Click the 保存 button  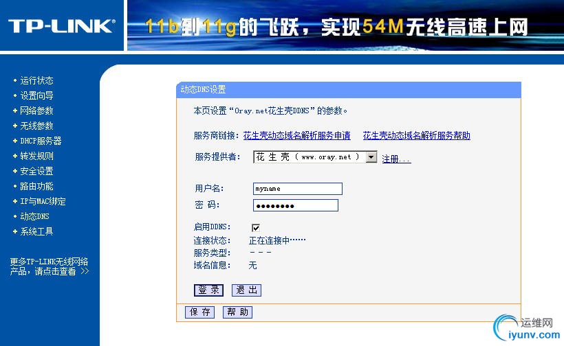tap(200, 312)
